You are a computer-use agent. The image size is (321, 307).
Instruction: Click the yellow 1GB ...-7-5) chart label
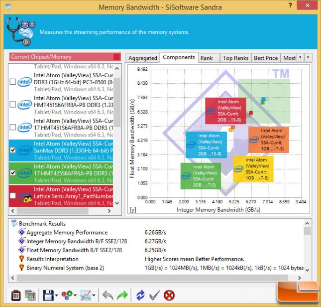(x=253, y=169)
